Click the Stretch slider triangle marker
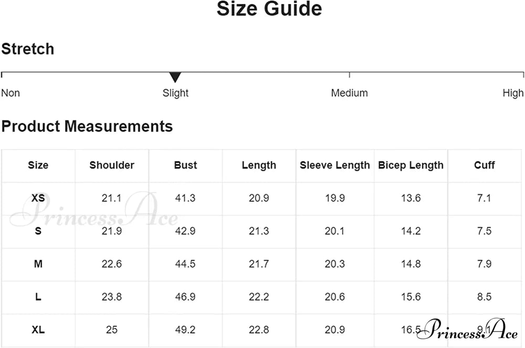The height and width of the screenshot is (348, 525). click(x=175, y=78)
